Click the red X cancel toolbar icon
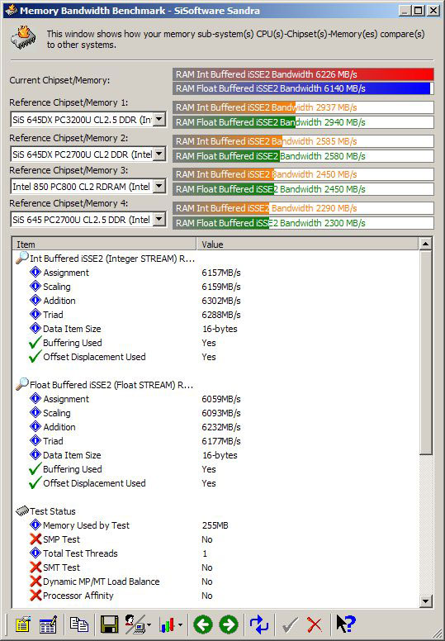 click(315, 624)
